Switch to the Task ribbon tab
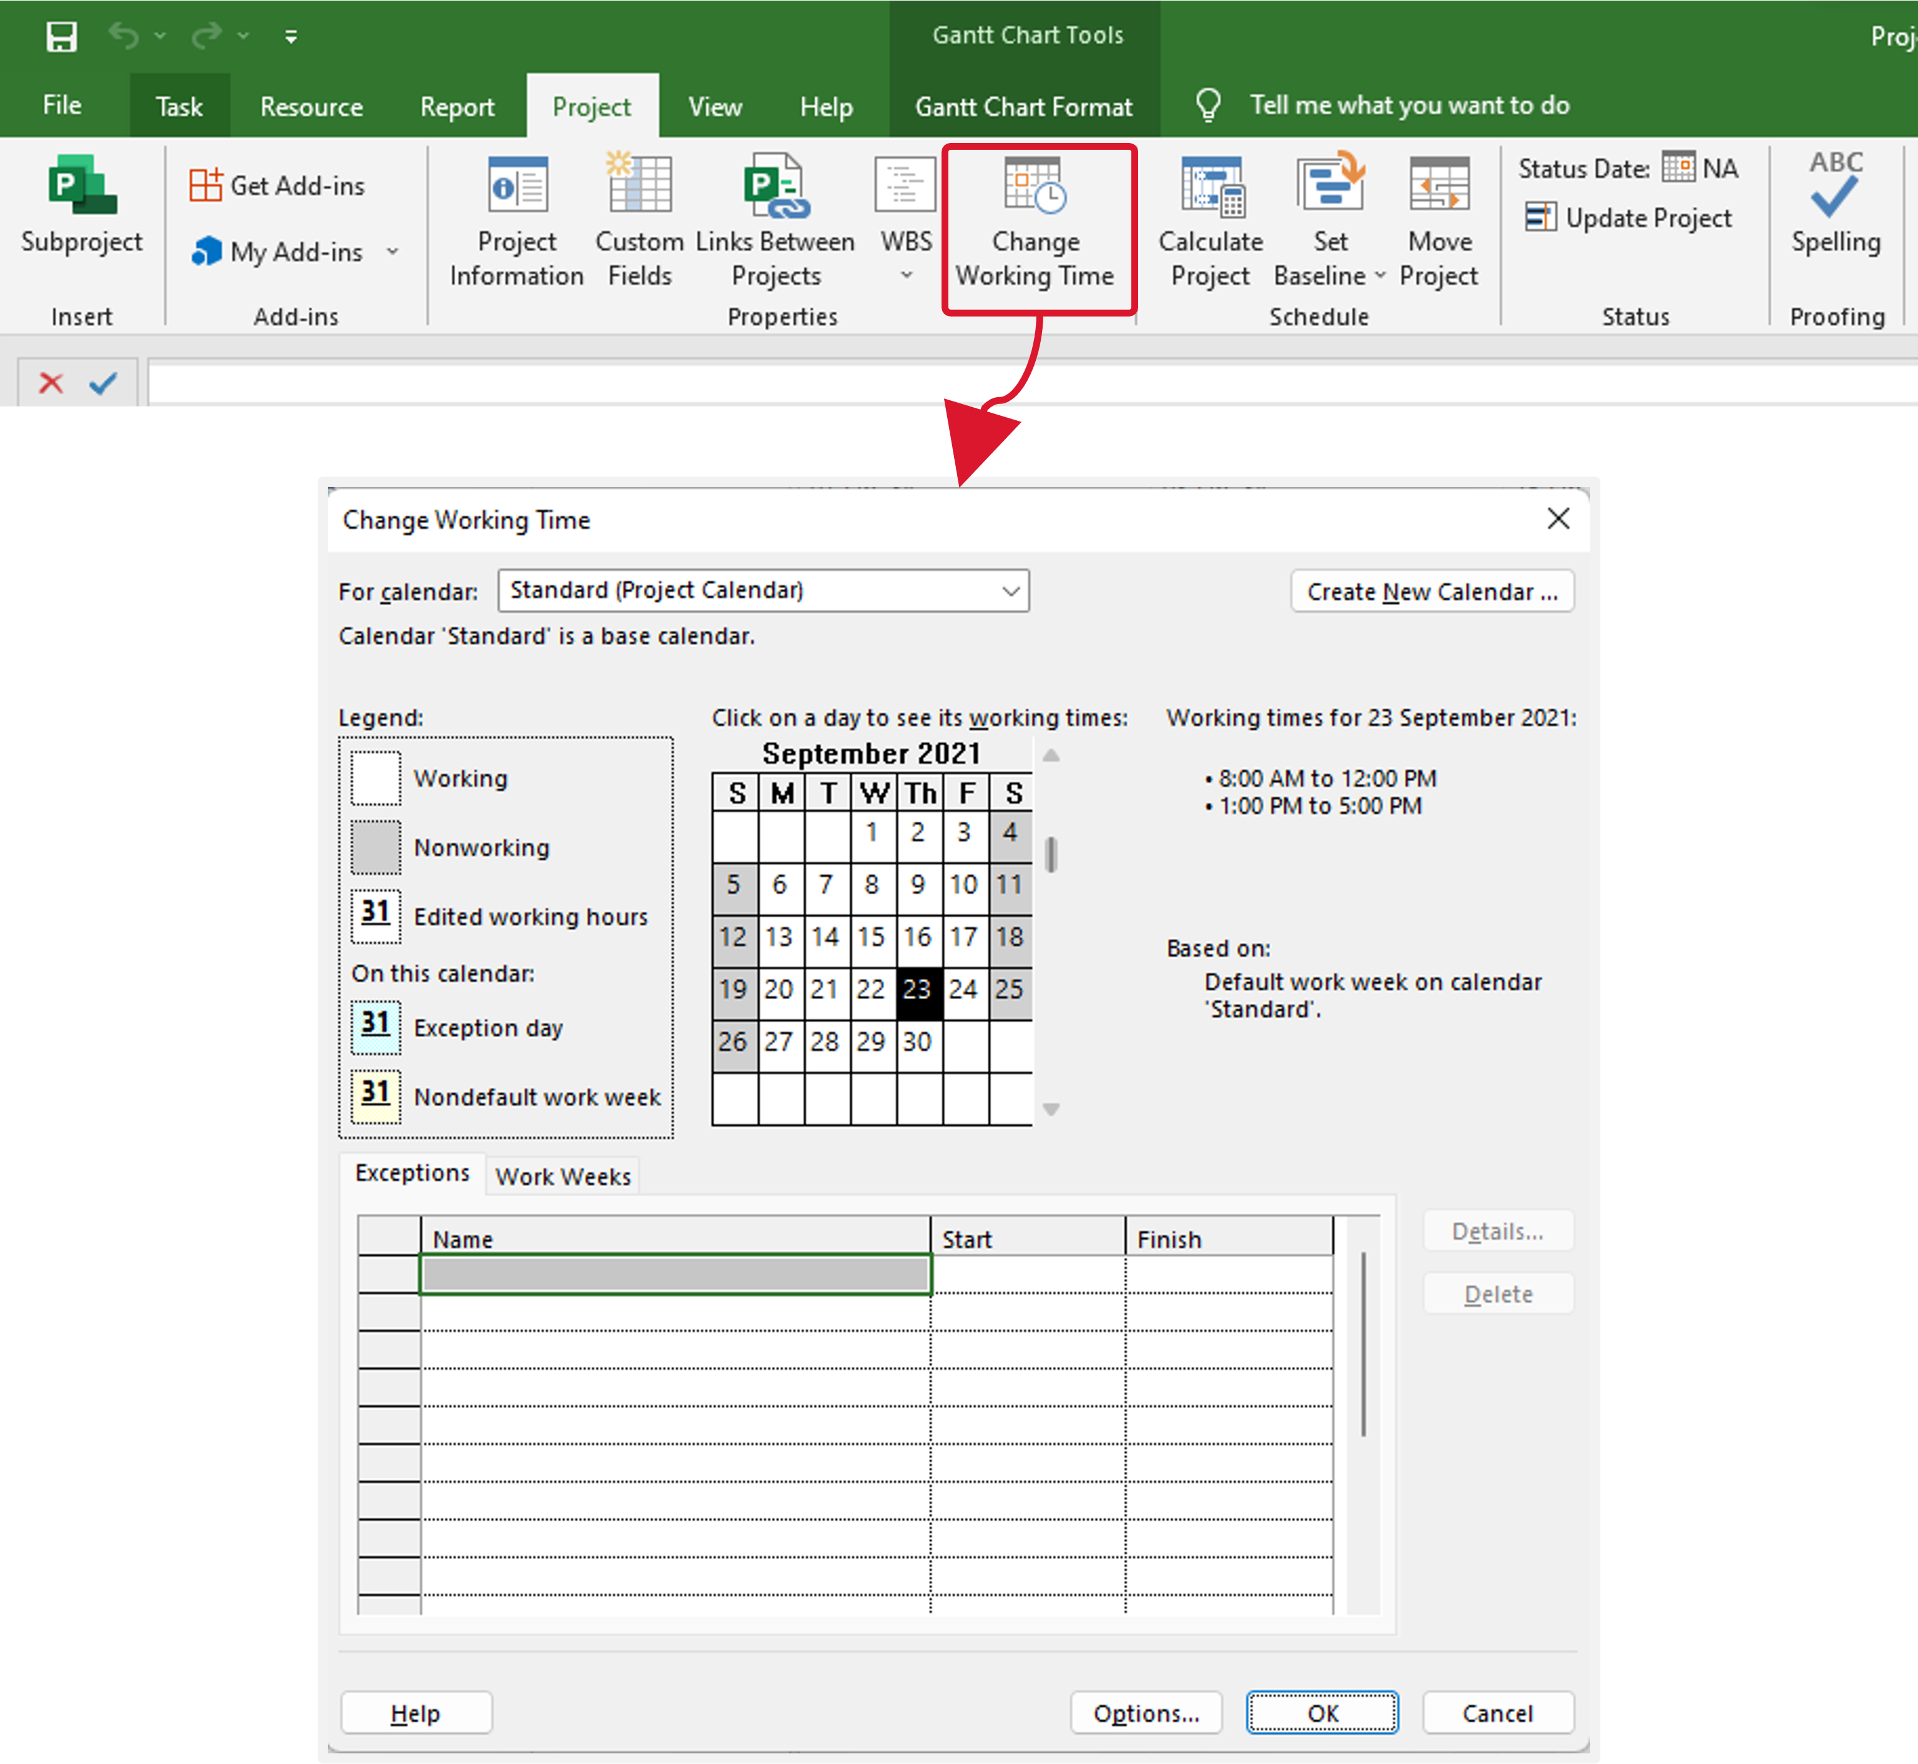The width and height of the screenshot is (1918, 1764). pyautogui.click(x=179, y=105)
